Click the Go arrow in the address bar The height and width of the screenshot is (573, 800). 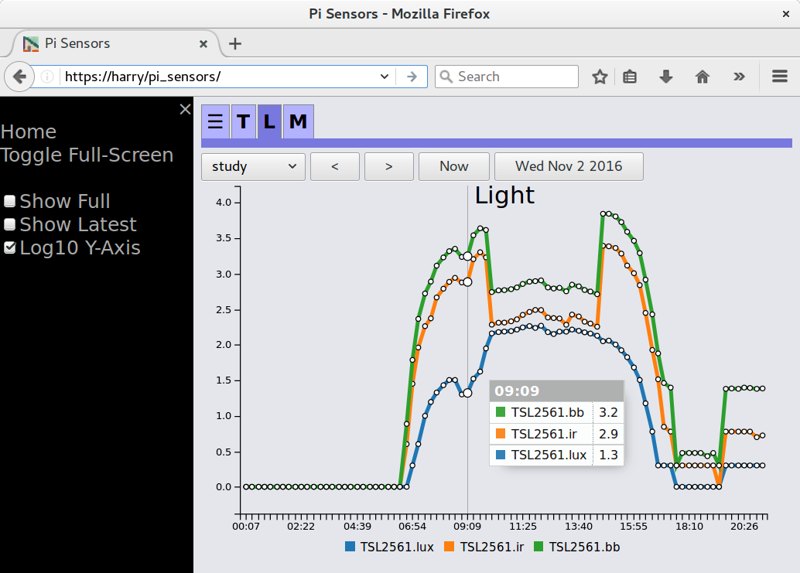(412, 77)
